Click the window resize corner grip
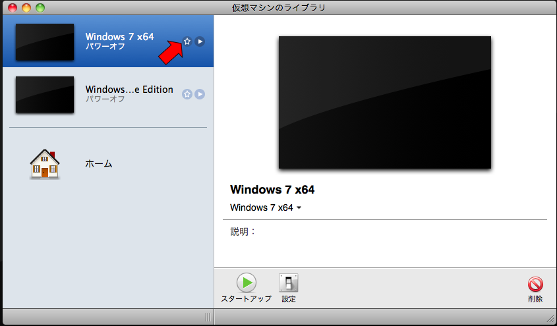Image resolution: width=557 pixels, height=326 pixels. (550, 318)
